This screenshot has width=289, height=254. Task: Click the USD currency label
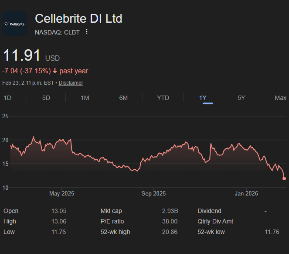tap(53, 58)
